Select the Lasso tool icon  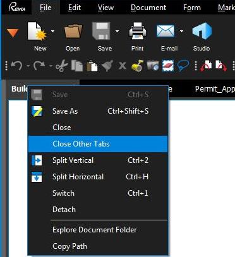tap(183, 66)
